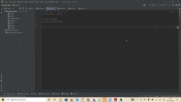Open File Explorer in the taskbar
The width and height of the screenshot is (181, 102).
tap(61, 99)
